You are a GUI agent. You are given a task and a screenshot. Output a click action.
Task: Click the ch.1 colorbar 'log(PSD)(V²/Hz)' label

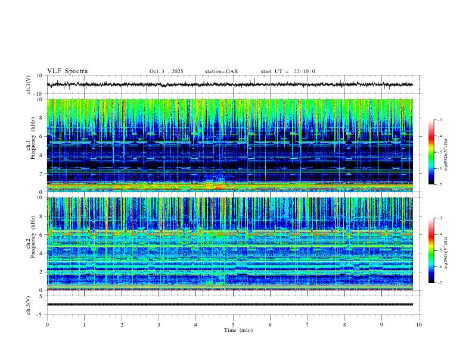point(446,155)
